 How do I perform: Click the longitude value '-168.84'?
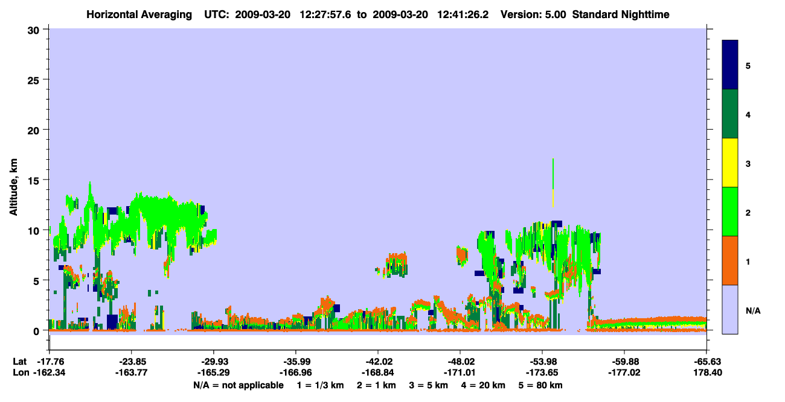click(x=377, y=372)
